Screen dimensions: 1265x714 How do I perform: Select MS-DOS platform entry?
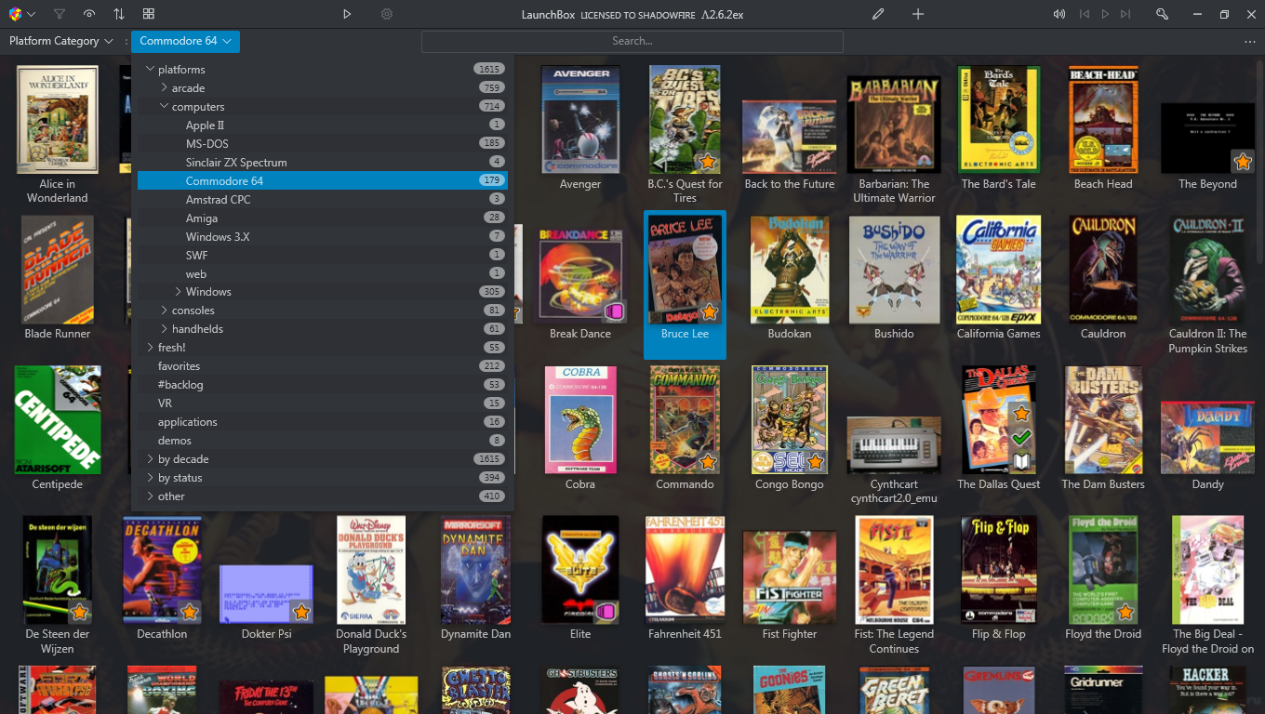pyautogui.click(x=322, y=144)
